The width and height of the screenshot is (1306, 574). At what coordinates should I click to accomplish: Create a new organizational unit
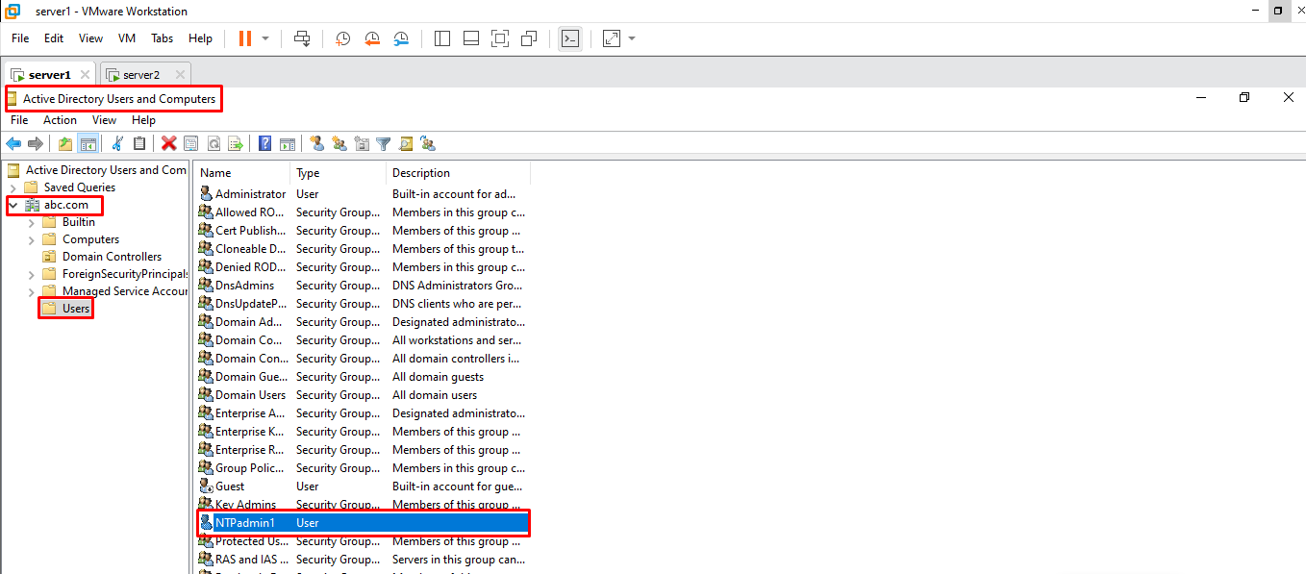tap(362, 143)
